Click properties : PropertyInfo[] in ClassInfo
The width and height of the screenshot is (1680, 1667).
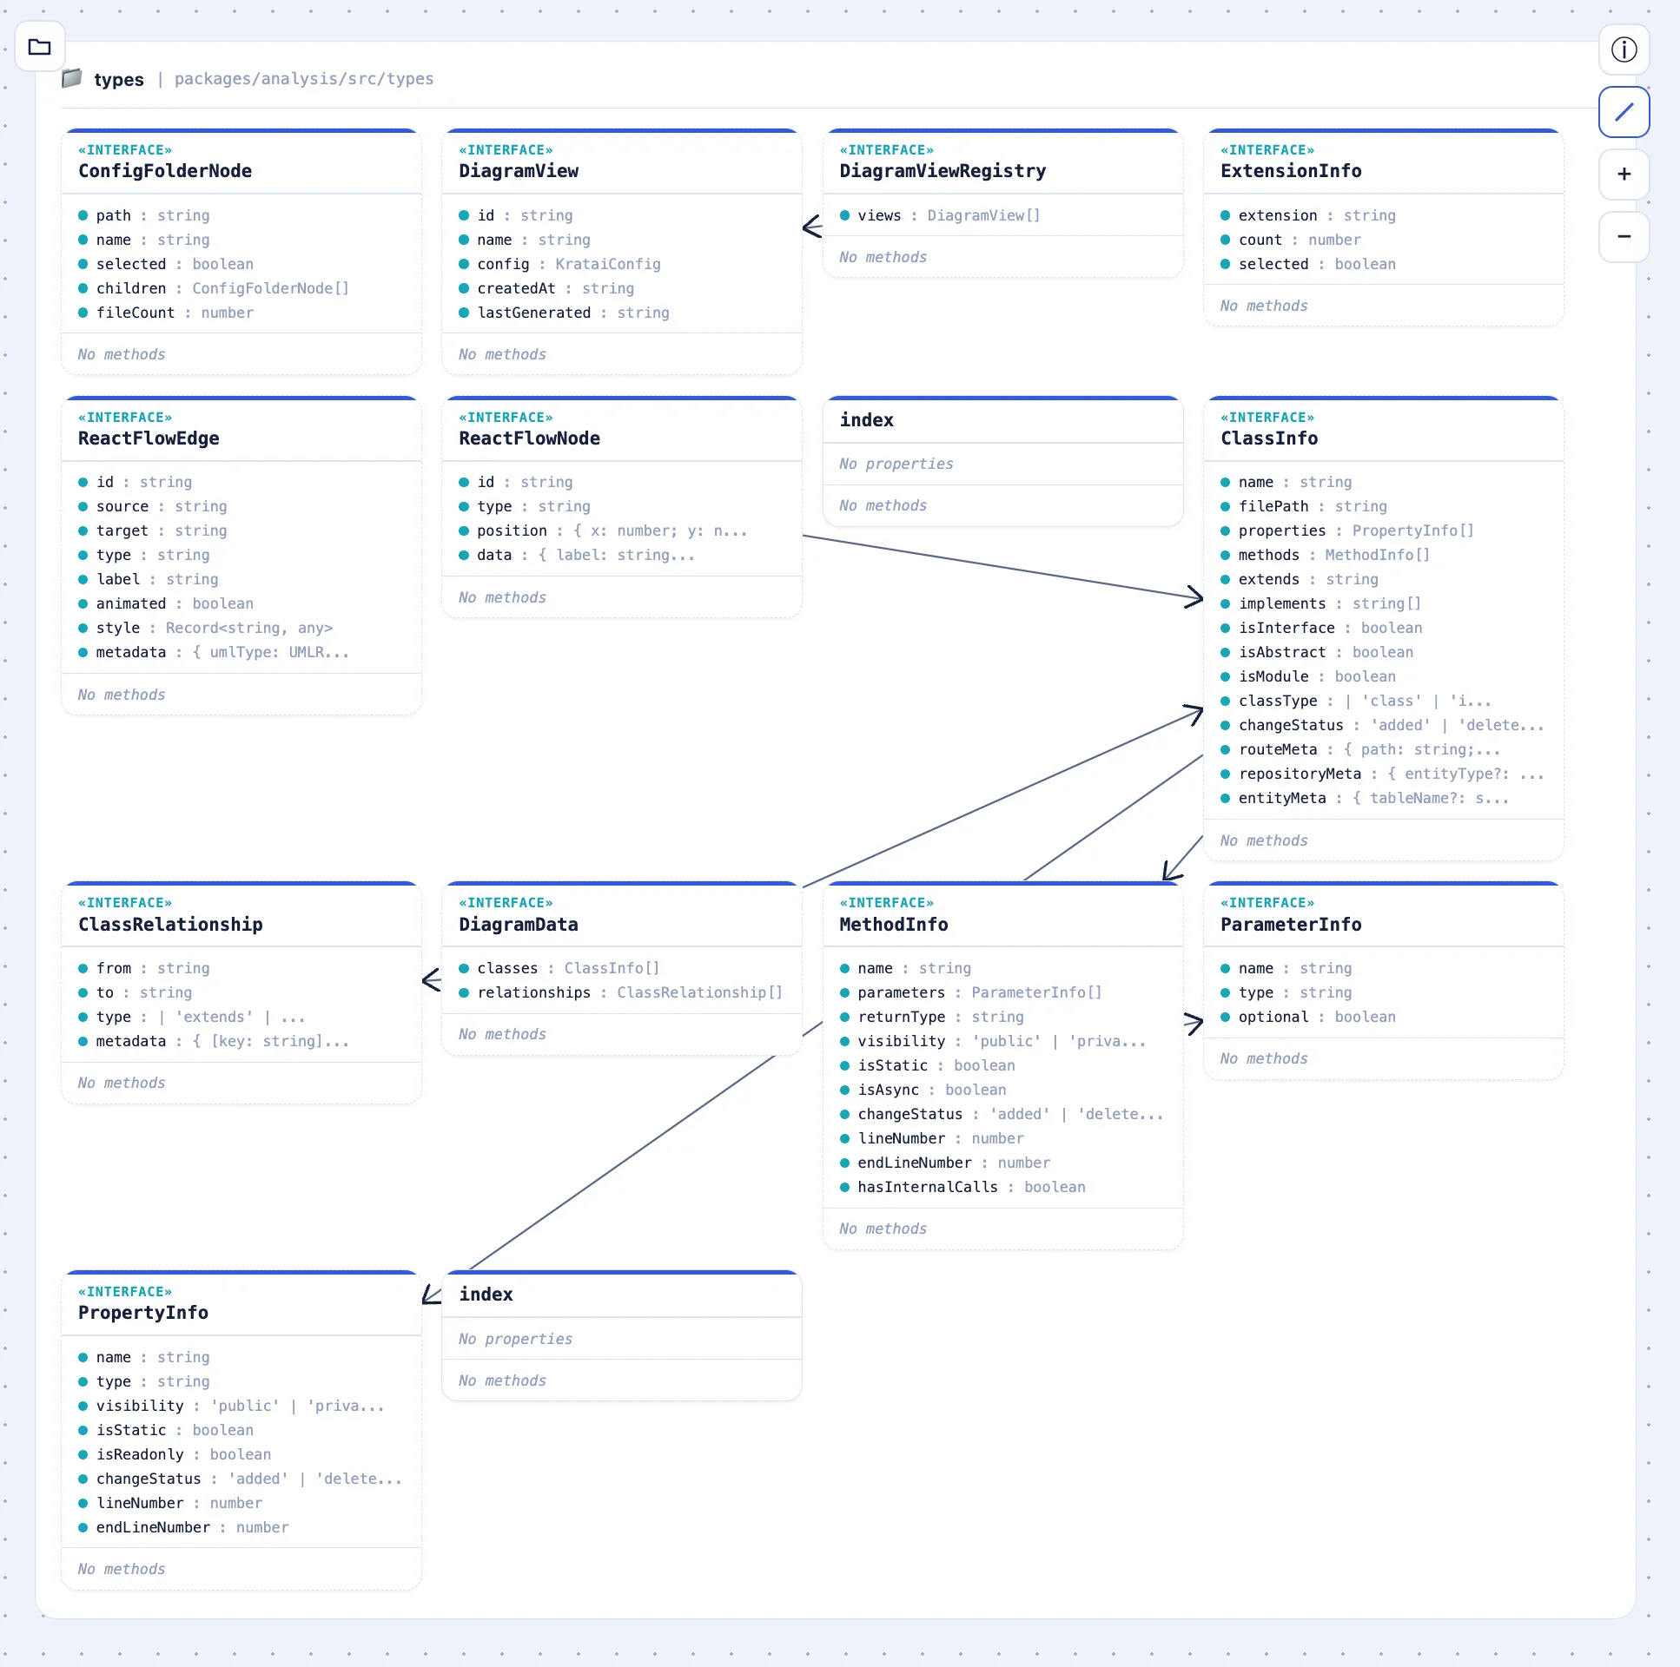click(x=1347, y=530)
